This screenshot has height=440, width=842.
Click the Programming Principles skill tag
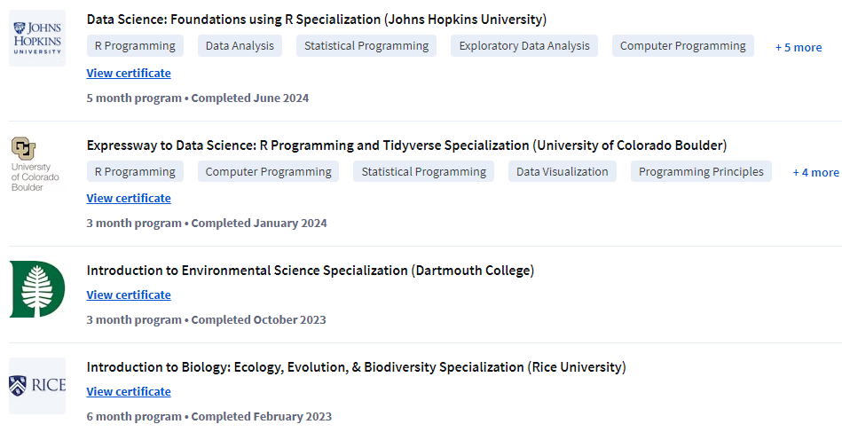click(701, 171)
